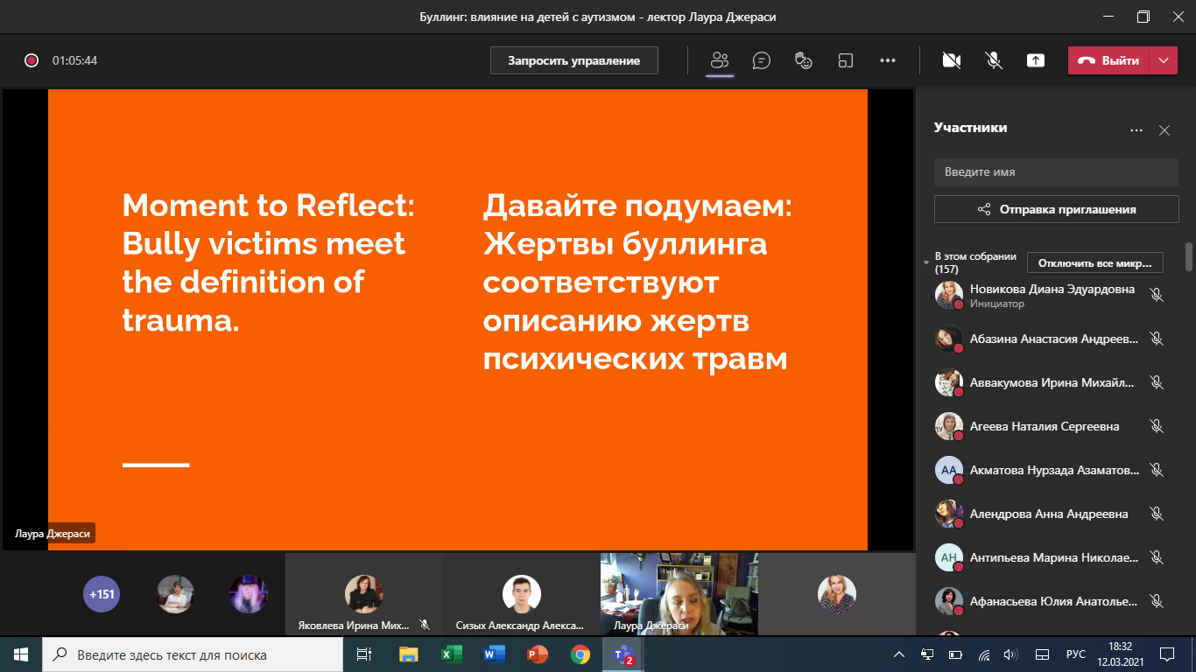The image size is (1196, 672).
Task: Click the red Выйти leave button
Action: point(1108,60)
